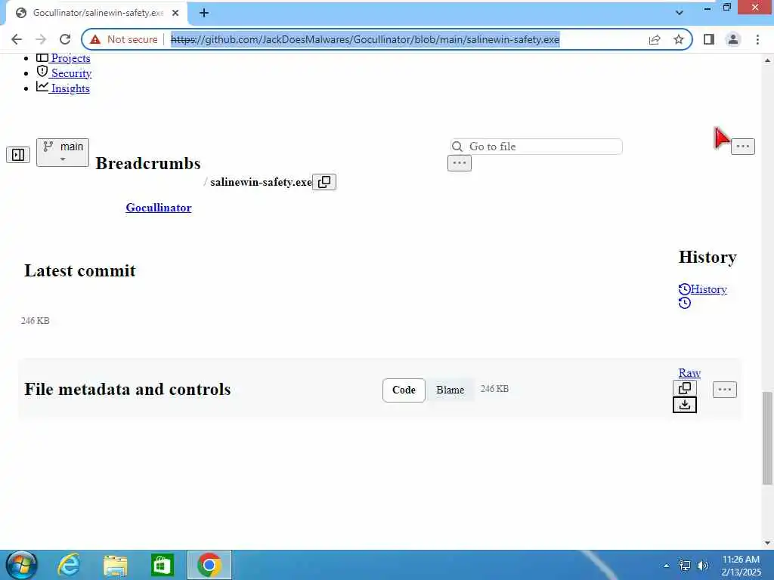Open the more options button below Go to file
Image resolution: width=774 pixels, height=580 pixels.
tap(460, 163)
